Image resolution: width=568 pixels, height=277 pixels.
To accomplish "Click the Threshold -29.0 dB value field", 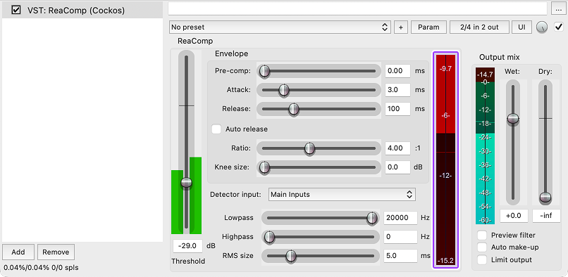I will click(x=187, y=246).
